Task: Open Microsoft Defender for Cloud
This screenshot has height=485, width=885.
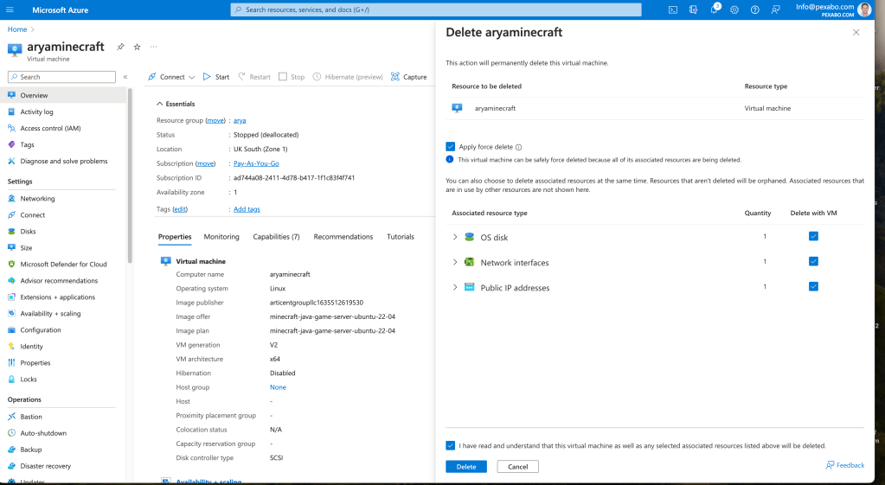Action: click(63, 264)
